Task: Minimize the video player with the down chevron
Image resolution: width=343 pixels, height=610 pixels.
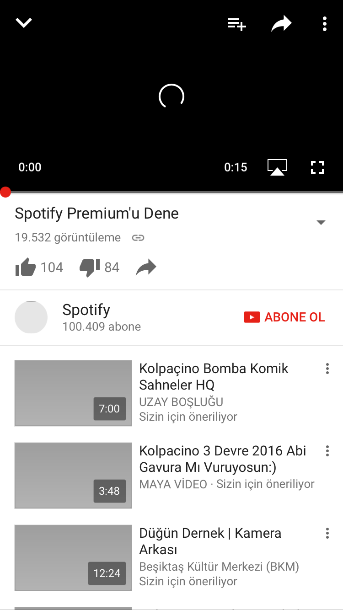Action: (x=24, y=23)
